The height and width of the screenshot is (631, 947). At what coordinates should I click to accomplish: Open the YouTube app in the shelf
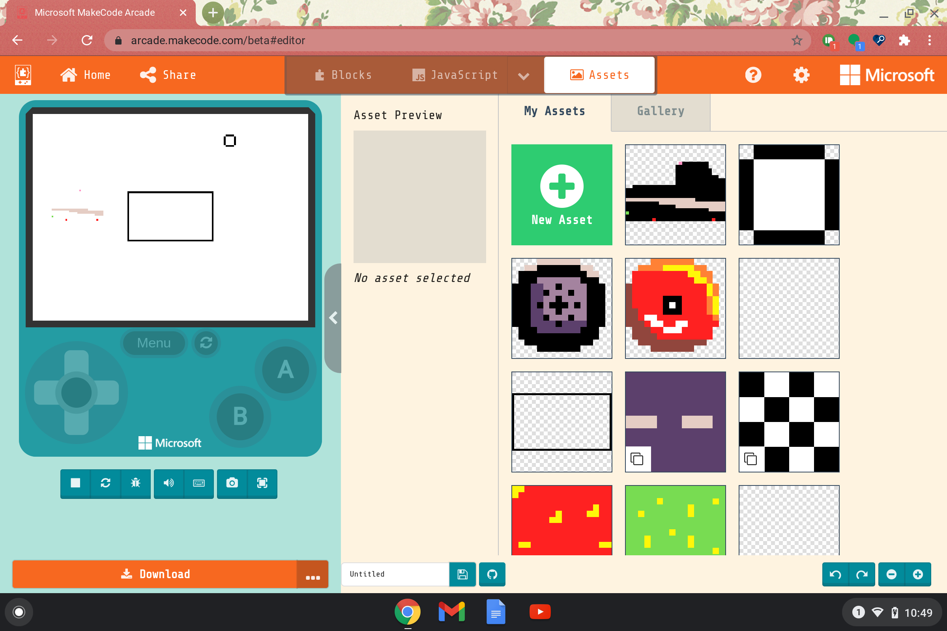540,612
